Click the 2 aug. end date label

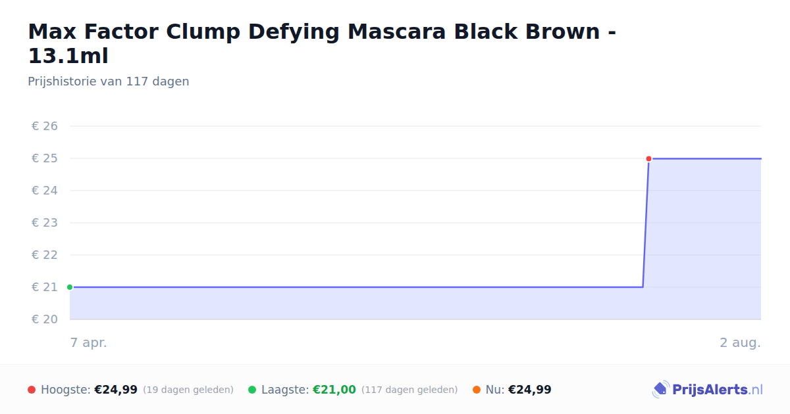[x=740, y=342]
